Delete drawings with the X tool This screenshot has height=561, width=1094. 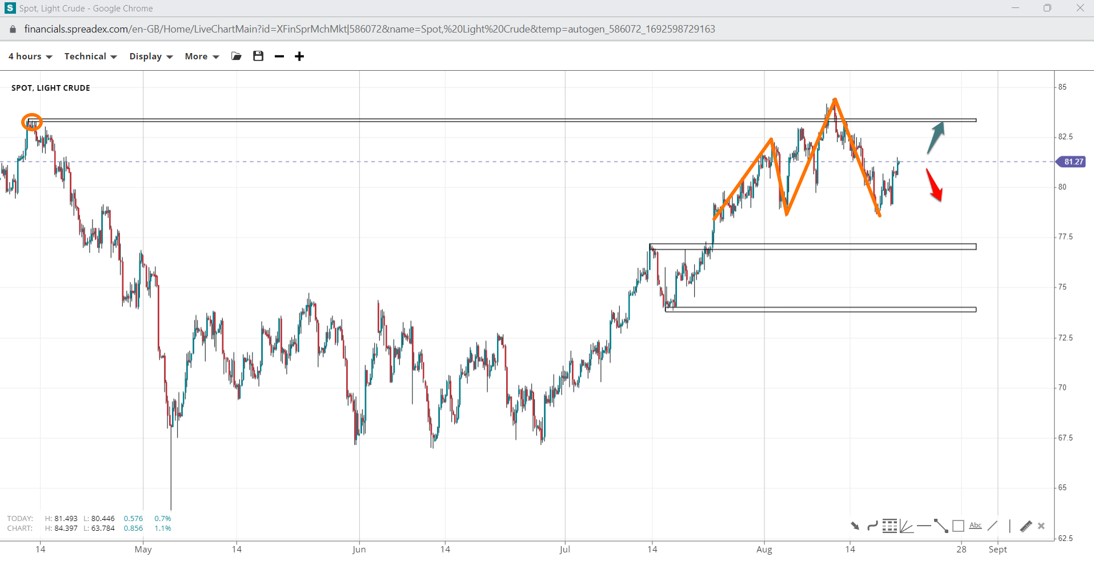[x=1042, y=526]
